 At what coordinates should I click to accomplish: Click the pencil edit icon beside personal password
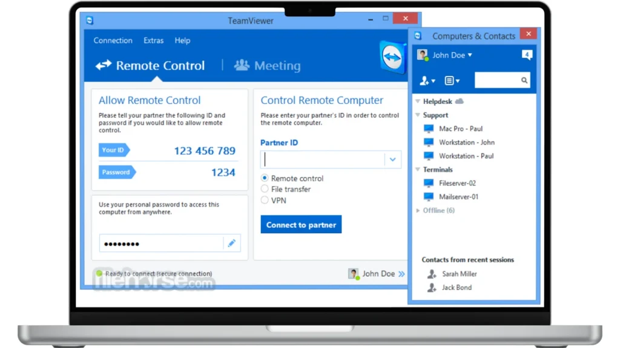231,243
